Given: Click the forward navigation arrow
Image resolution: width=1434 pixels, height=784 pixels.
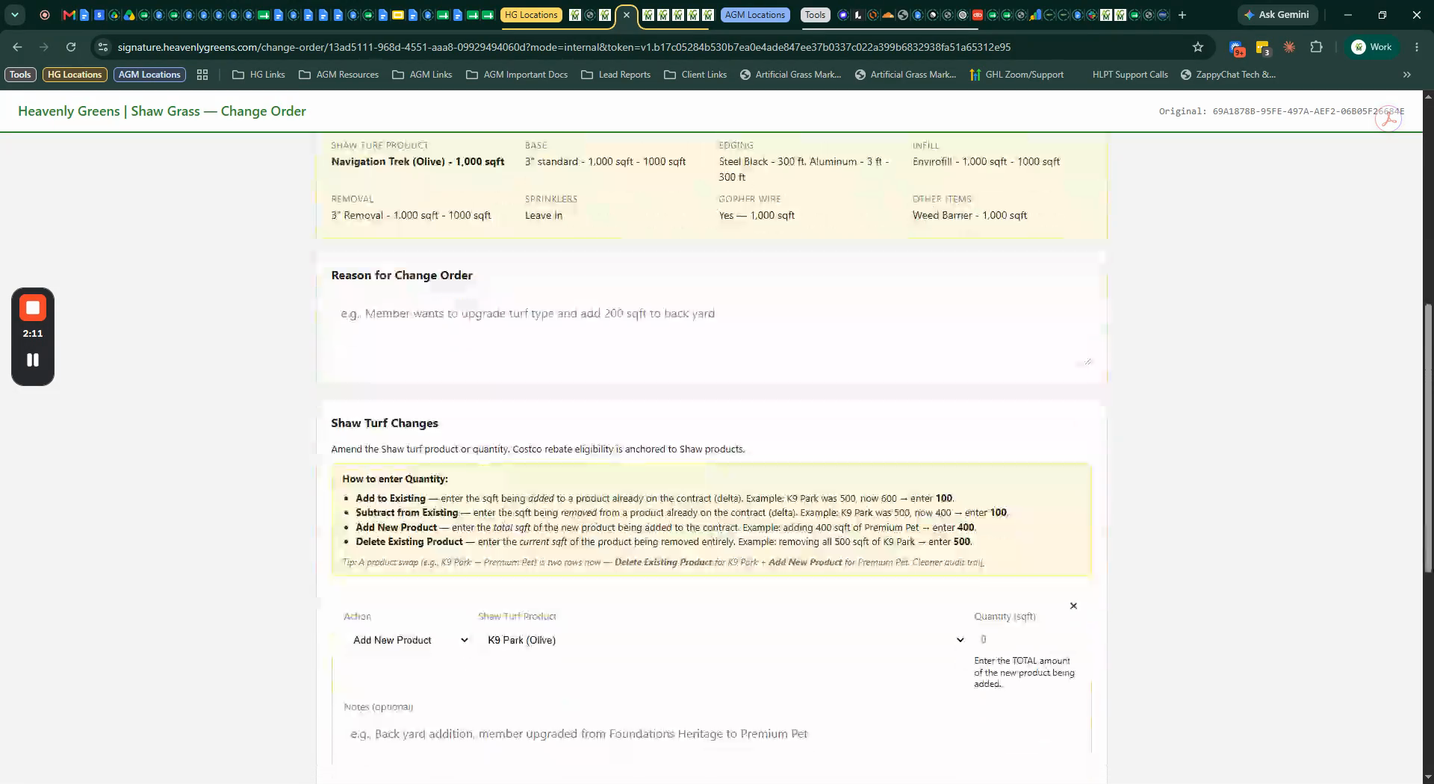Looking at the screenshot, I should click(x=44, y=47).
